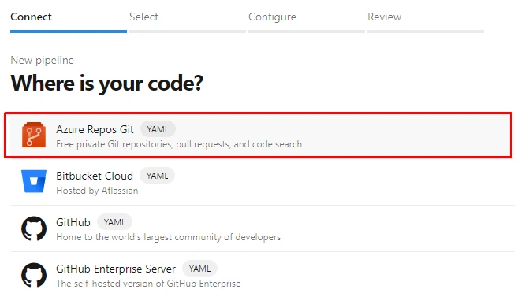518x297 pixels.
Task: Click the YAML badge next to Azure Repos Git
Action: click(158, 129)
